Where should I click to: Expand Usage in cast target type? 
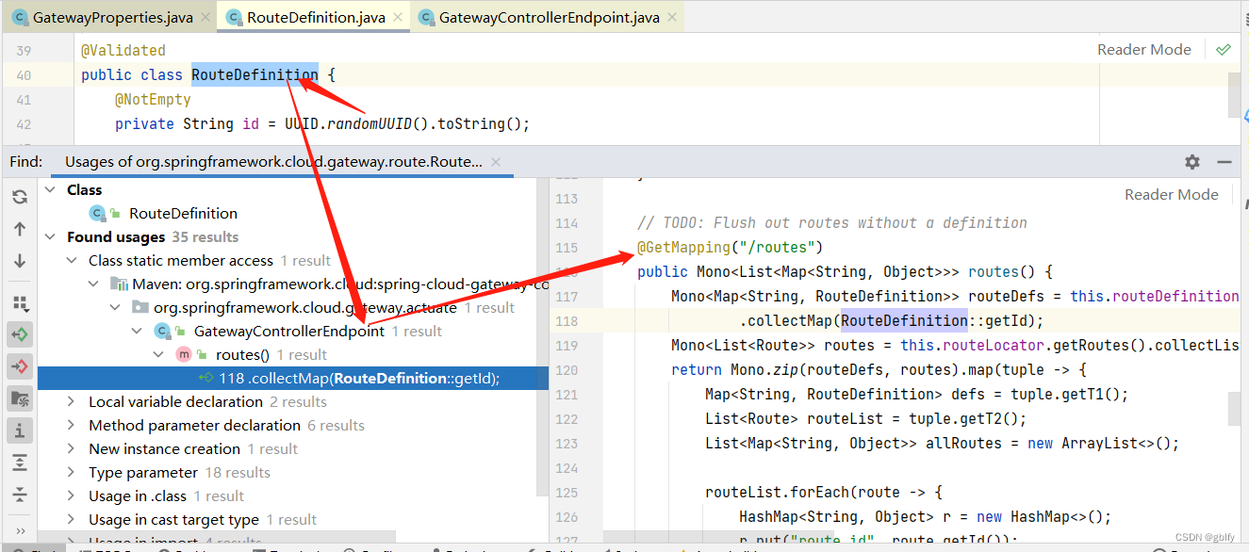pyautogui.click(x=72, y=519)
